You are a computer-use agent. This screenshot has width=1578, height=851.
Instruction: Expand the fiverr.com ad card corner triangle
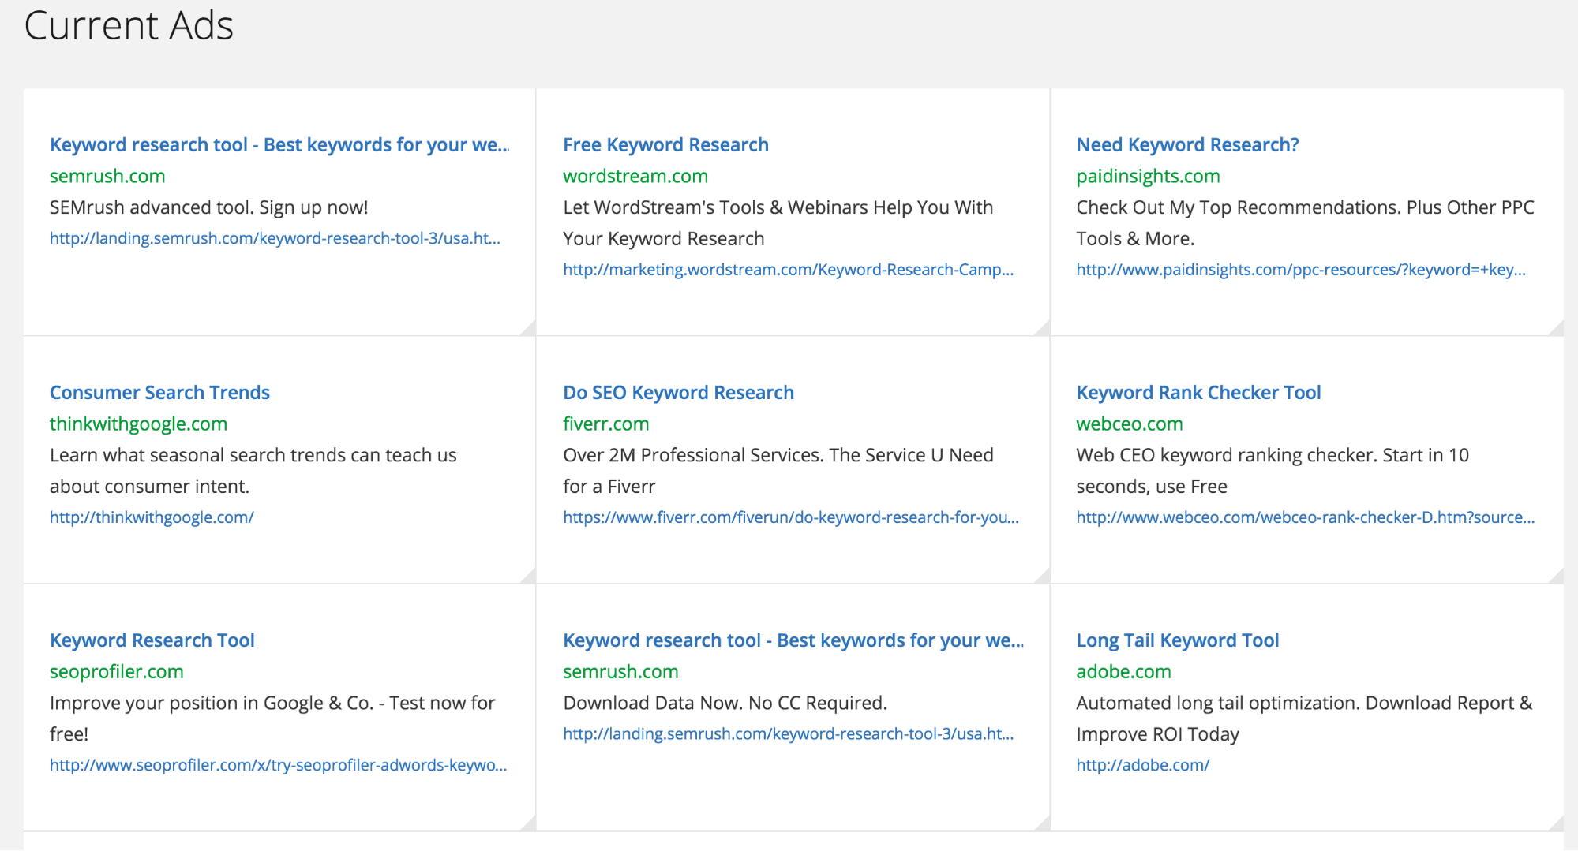pos(1044,577)
